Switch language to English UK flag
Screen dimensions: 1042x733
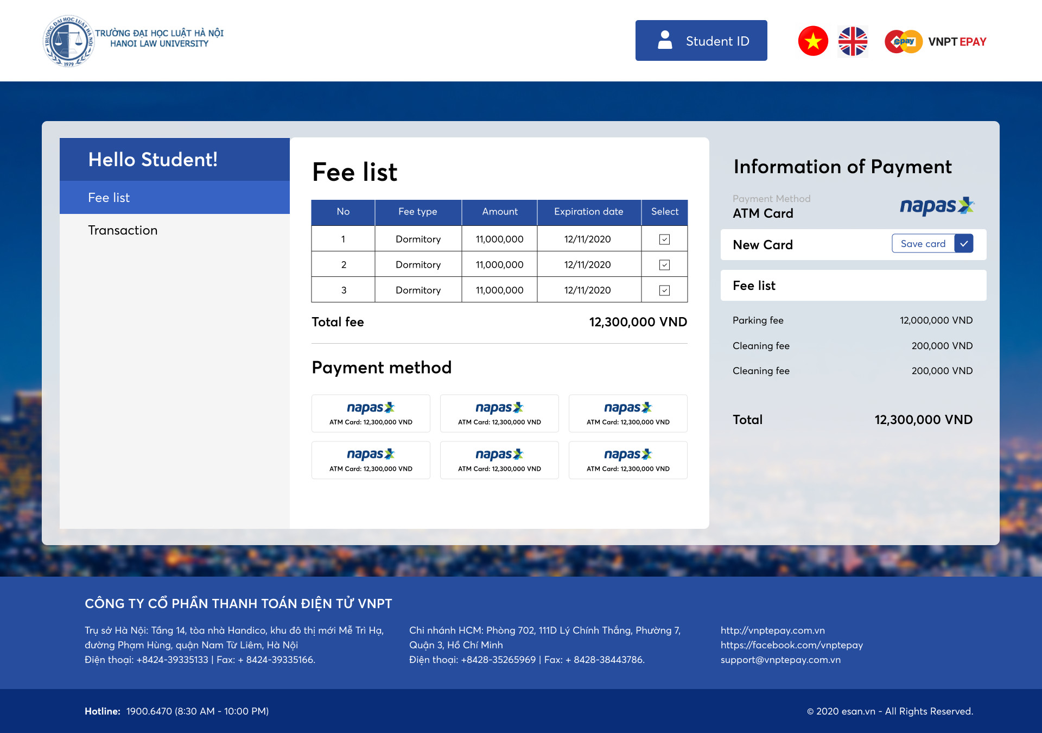pyautogui.click(x=853, y=41)
